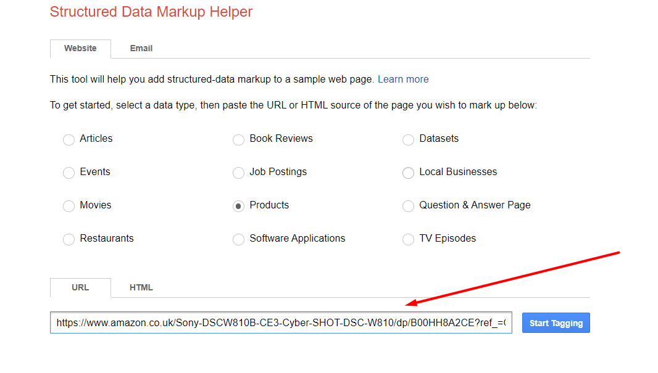Open the Learn more link
Screen dimensions: 658x373
pos(403,80)
